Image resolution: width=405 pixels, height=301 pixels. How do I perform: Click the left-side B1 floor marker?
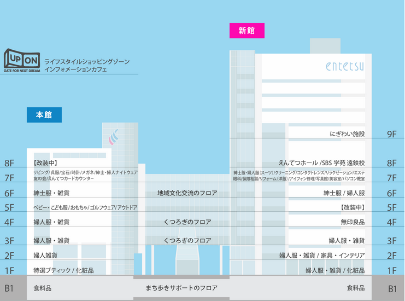(x=9, y=288)
